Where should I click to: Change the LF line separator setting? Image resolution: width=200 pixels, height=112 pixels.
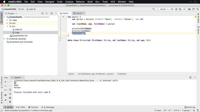[x=170, y=110]
